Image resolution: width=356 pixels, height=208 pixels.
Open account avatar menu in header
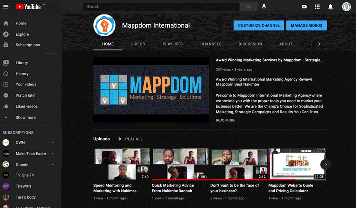[346, 7]
